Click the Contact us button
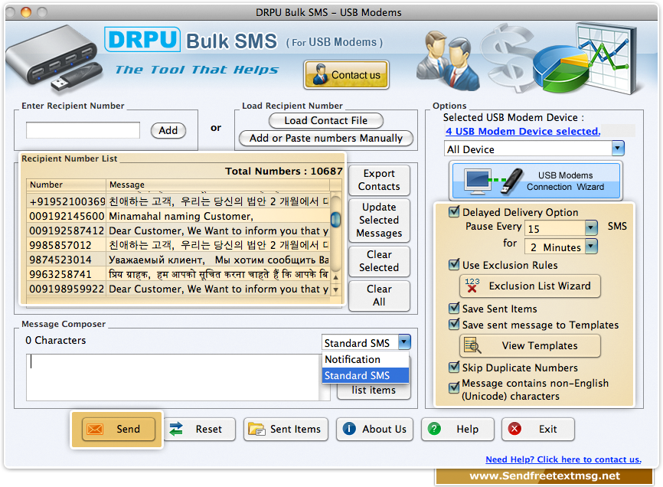The width and height of the screenshot is (663, 487). [346, 75]
